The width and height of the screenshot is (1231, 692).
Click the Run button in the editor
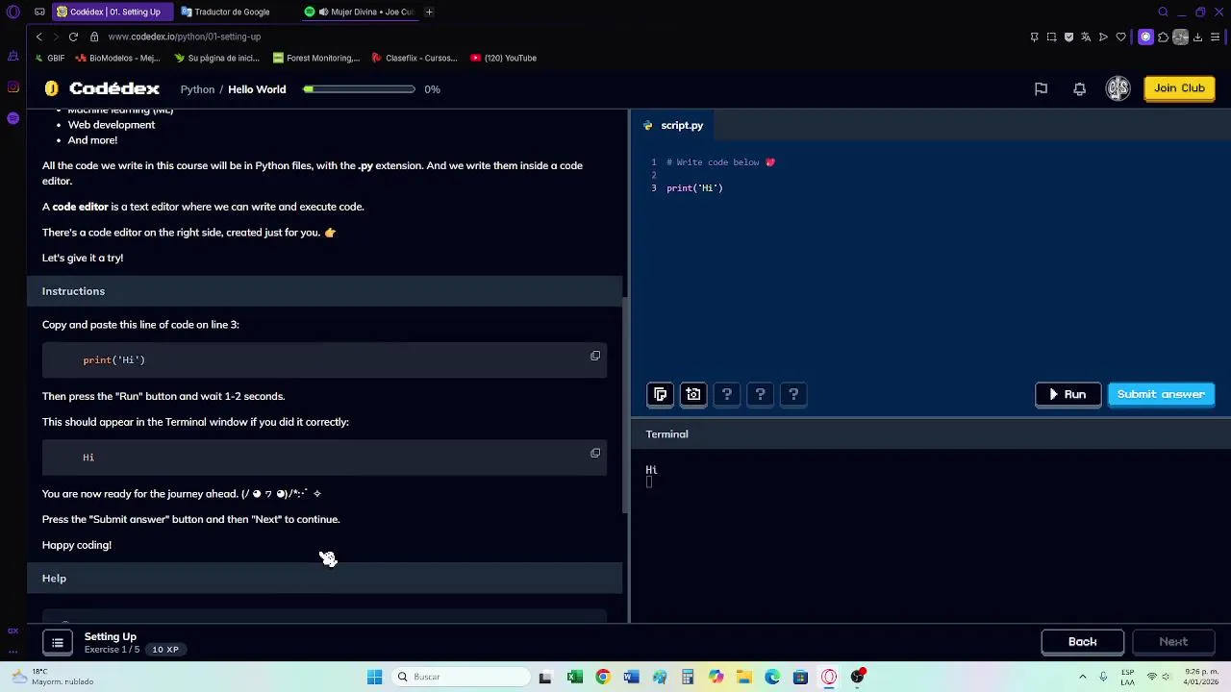pos(1068,395)
